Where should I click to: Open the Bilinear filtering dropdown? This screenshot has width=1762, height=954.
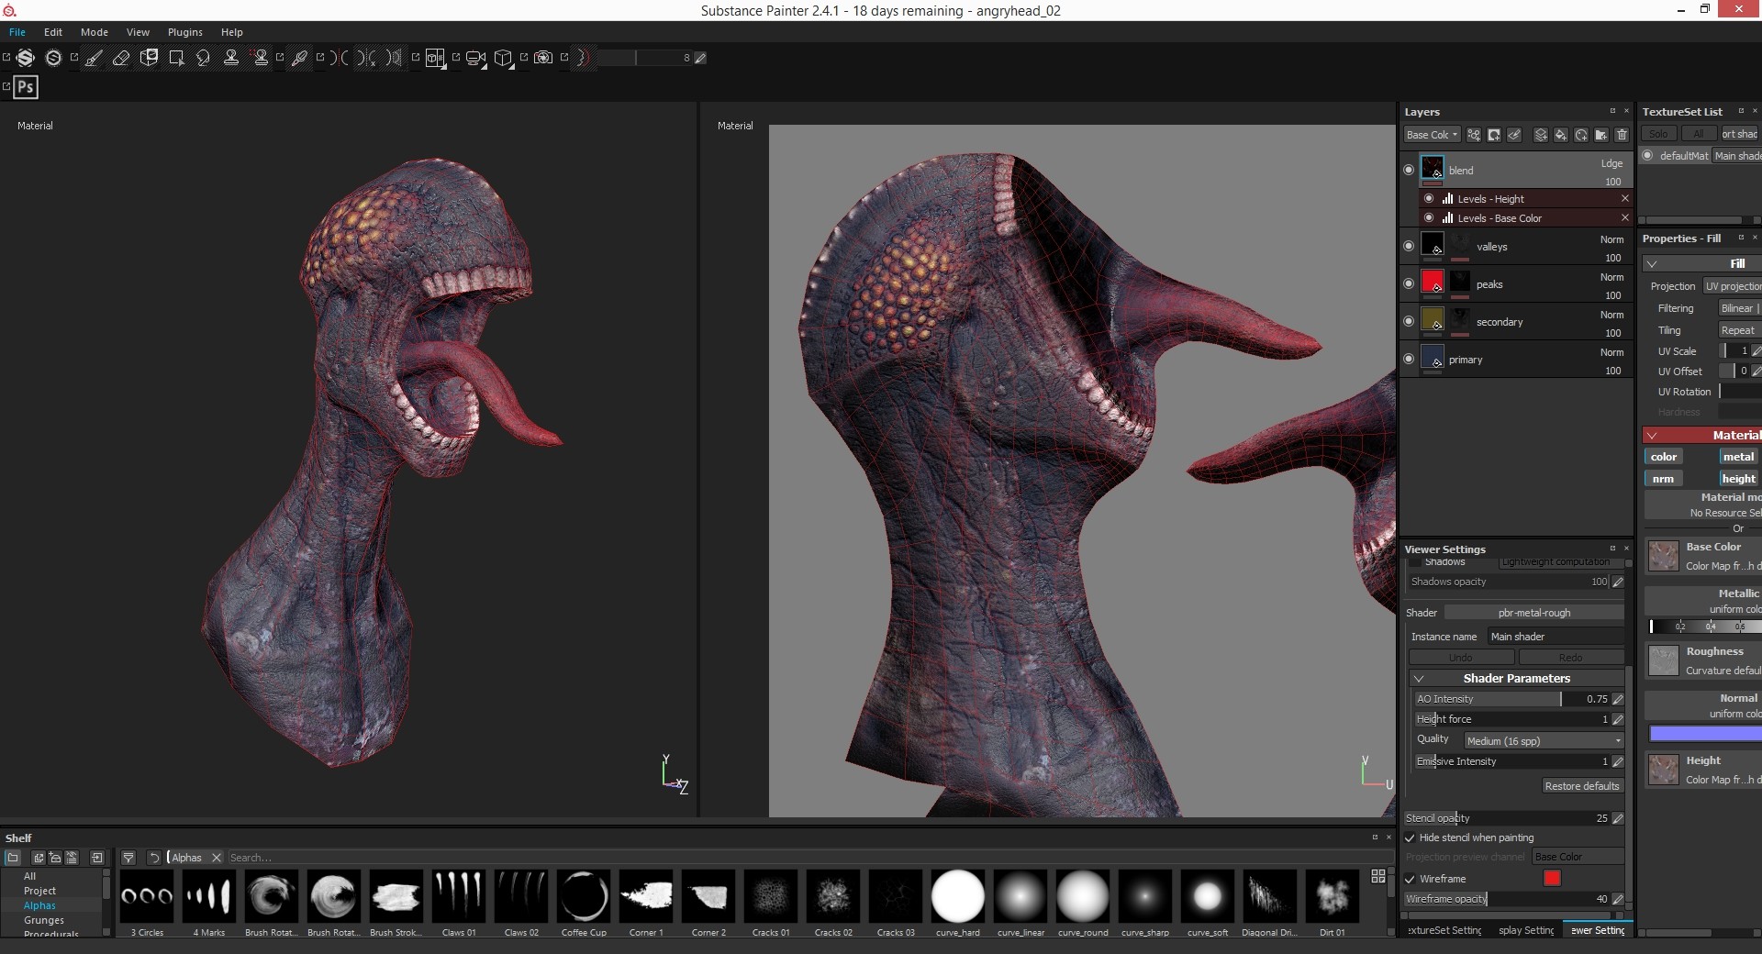click(1739, 308)
